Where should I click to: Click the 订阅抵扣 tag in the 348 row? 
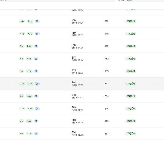131,34
